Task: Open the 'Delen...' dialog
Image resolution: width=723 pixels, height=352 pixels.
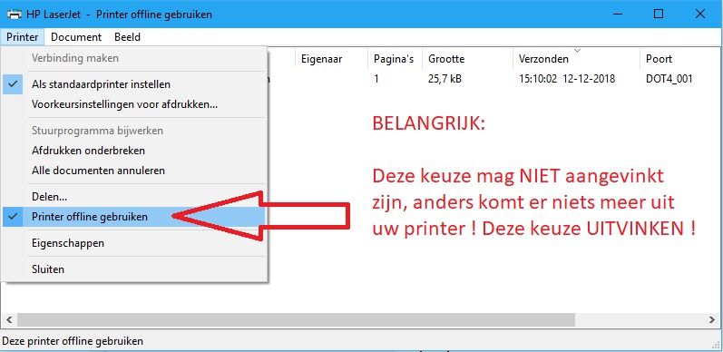Action: point(133,197)
